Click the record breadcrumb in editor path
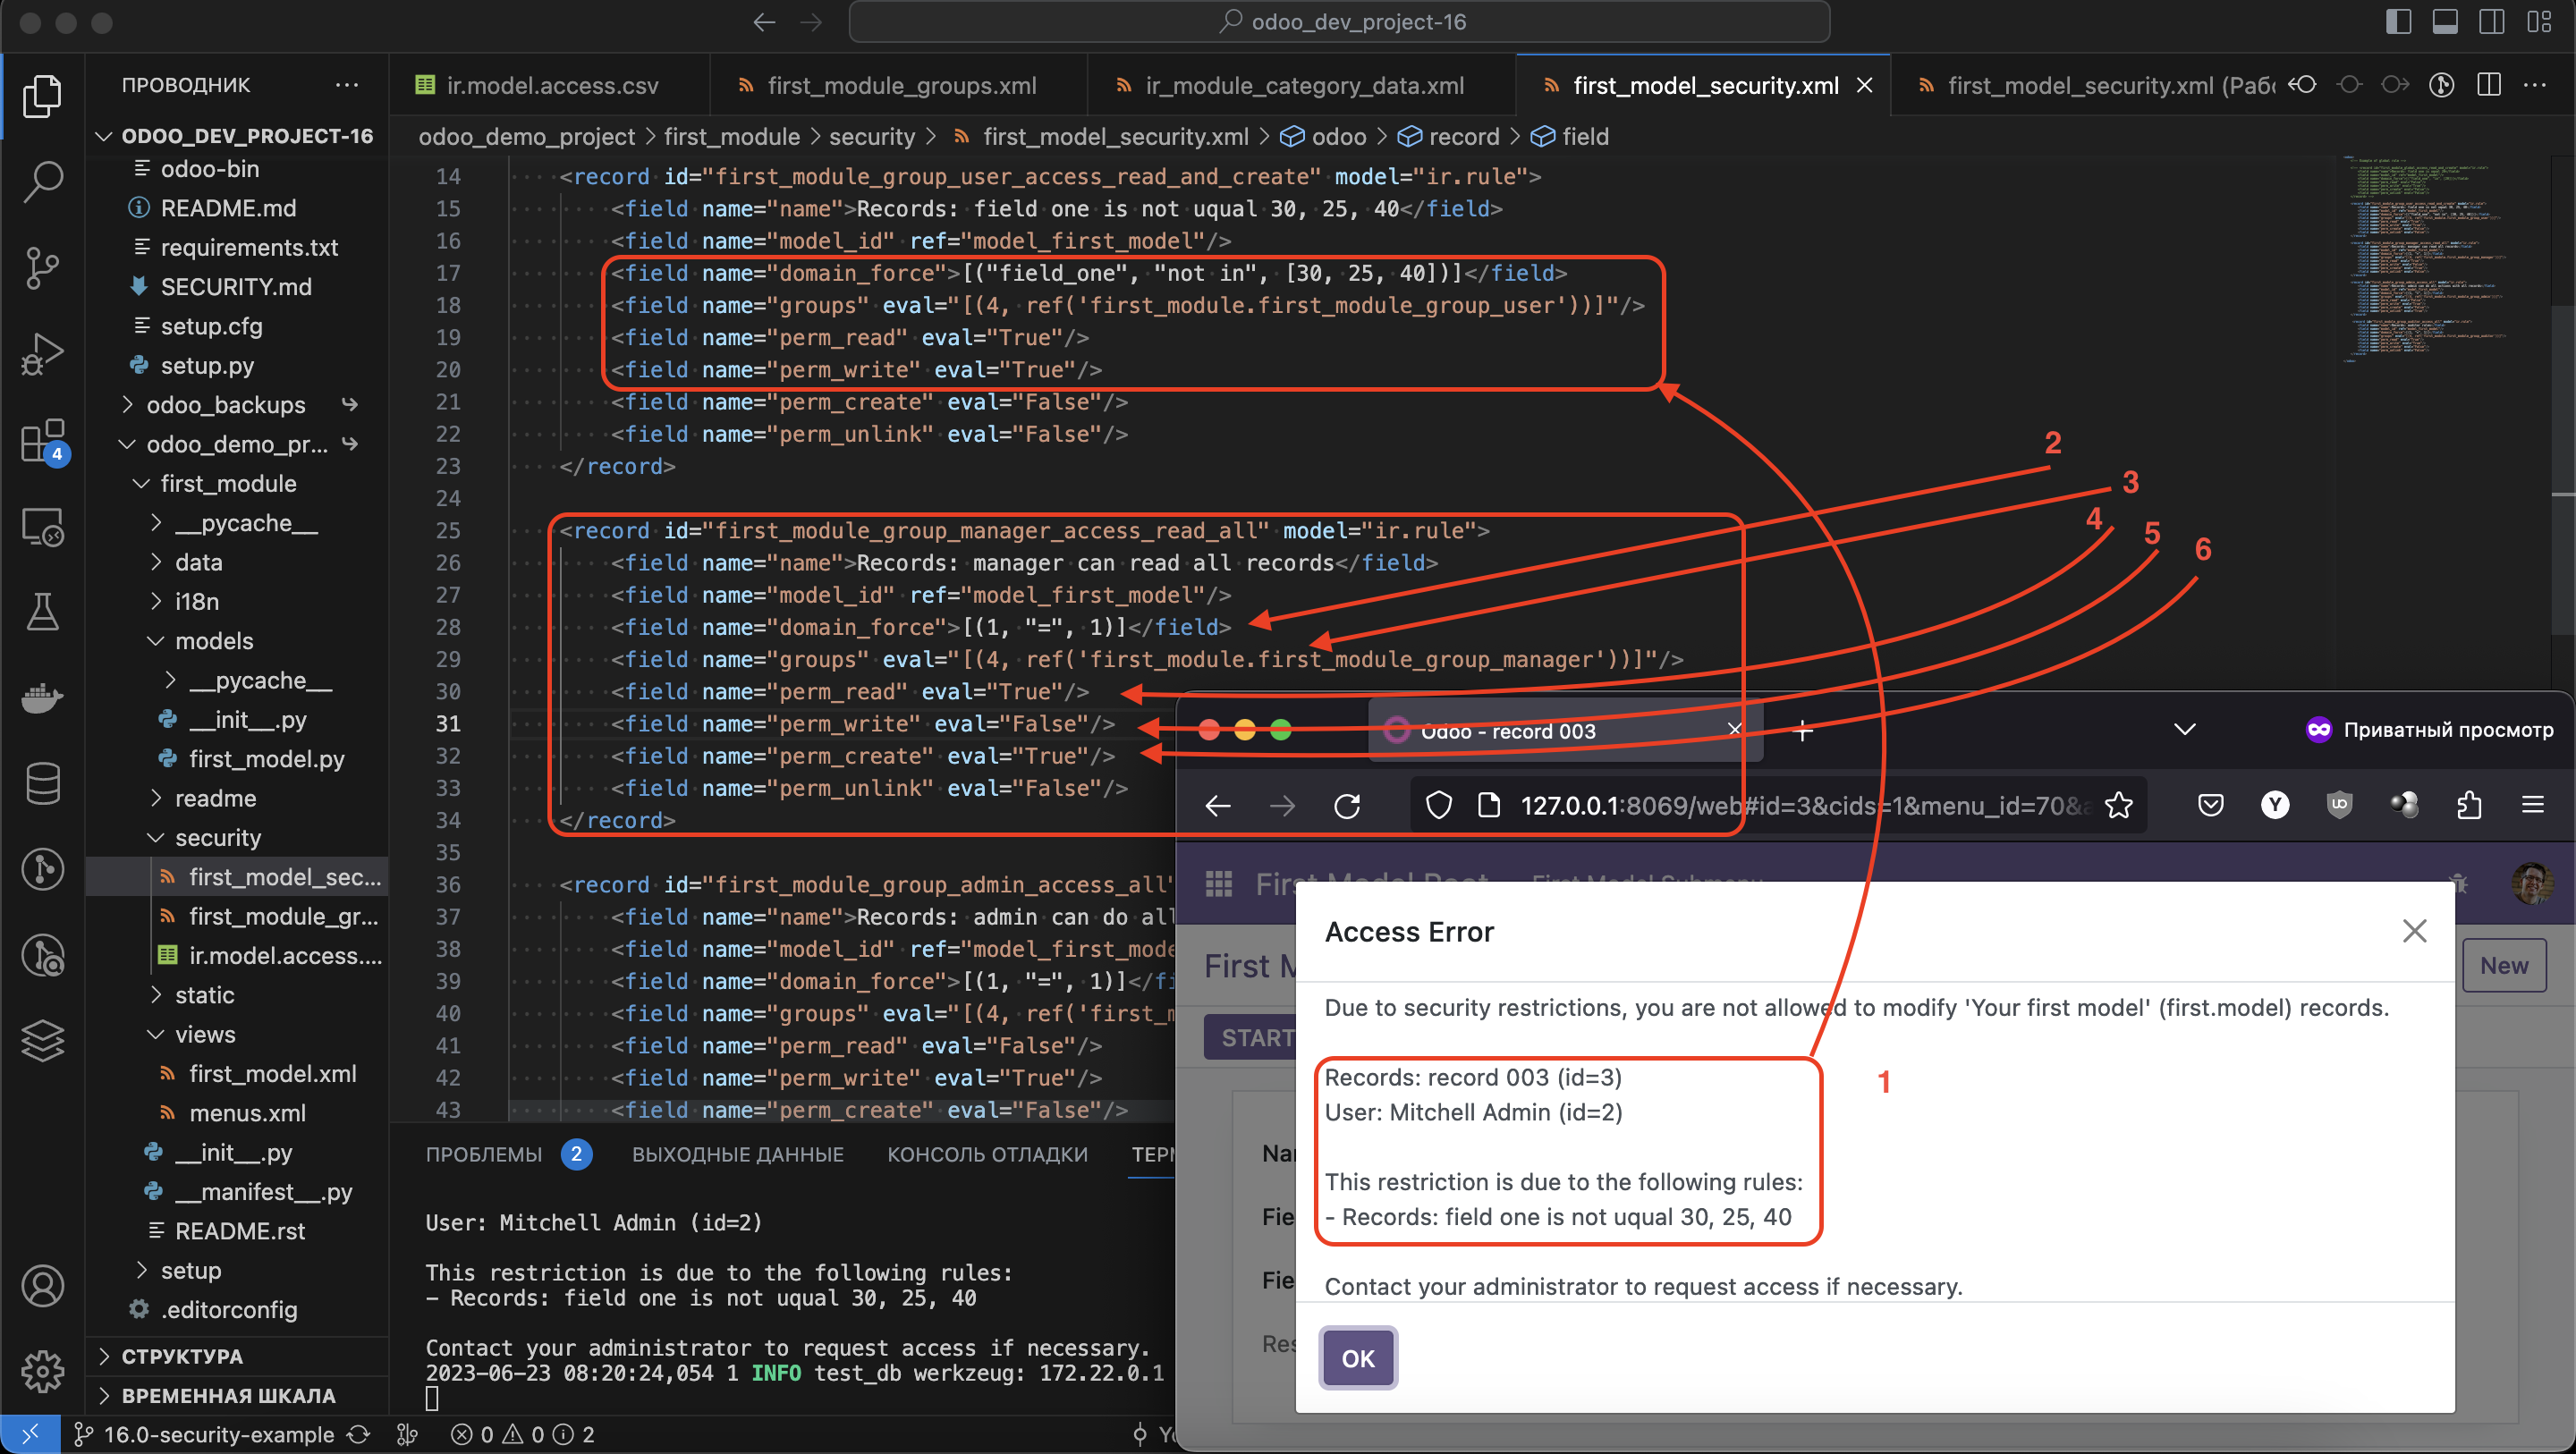 coord(1450,136)
